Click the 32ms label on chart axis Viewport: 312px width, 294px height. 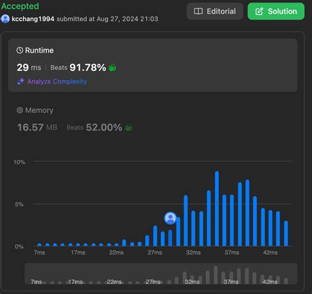[194, 253]
